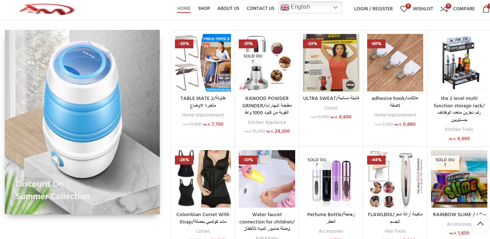Click the -30% badge on Table Mate
The width and height of the screenshot is (490, 239).
pyautogui.click(x=184, y=44)
